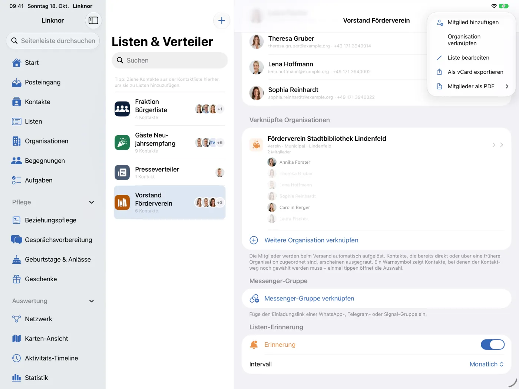The width and height of the screenshot is (519, 389).
Task: Open Geschenke gift icon
Action: click(x=17, y=279)
